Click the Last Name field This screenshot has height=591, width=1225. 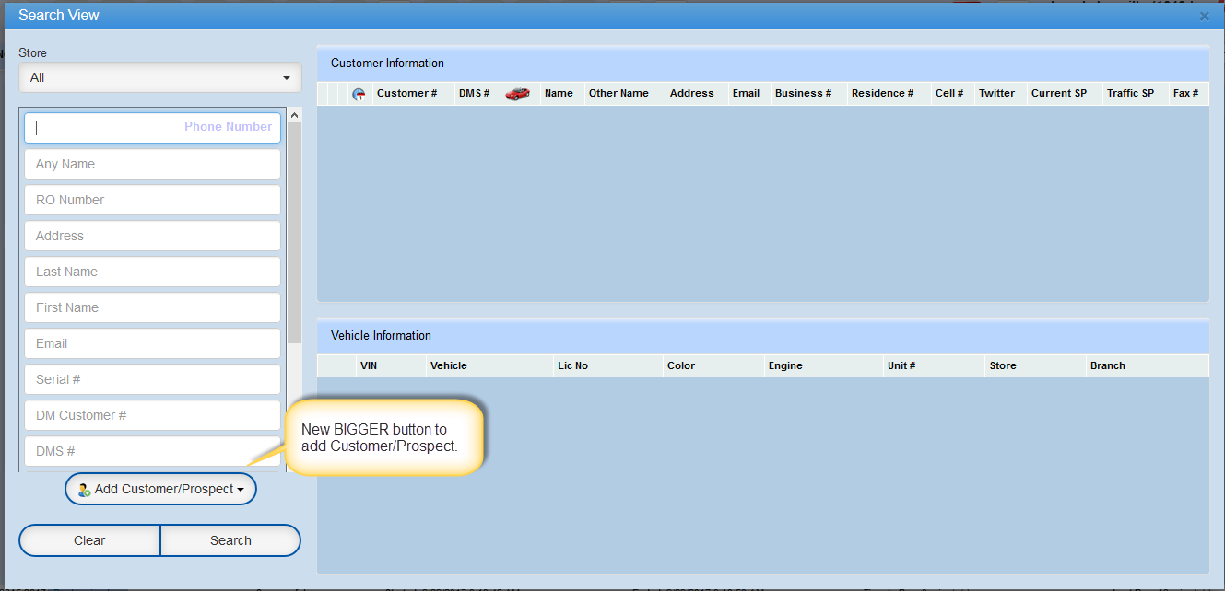[152, 272]
